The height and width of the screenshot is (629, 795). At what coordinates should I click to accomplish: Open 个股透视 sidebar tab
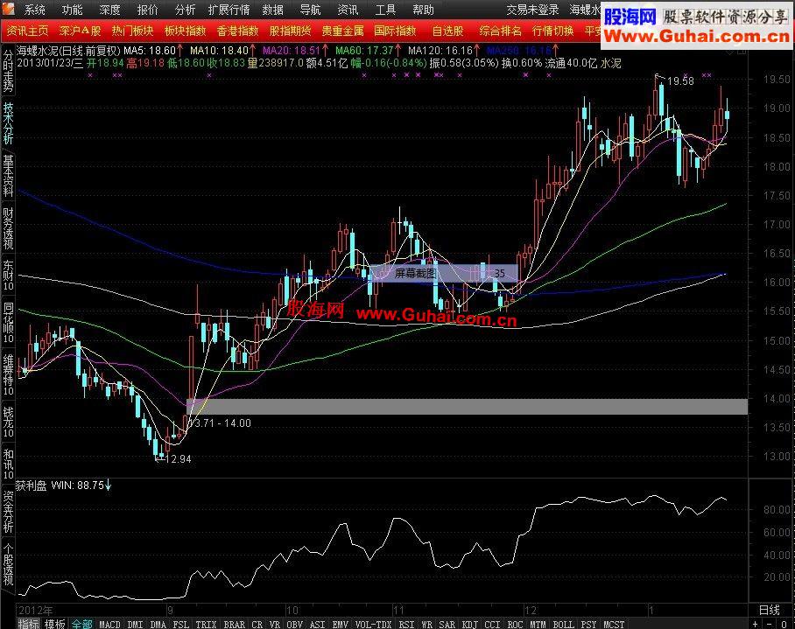[x=8, y=563]
